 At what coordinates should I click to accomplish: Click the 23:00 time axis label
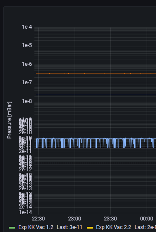[x=75, y=218]
